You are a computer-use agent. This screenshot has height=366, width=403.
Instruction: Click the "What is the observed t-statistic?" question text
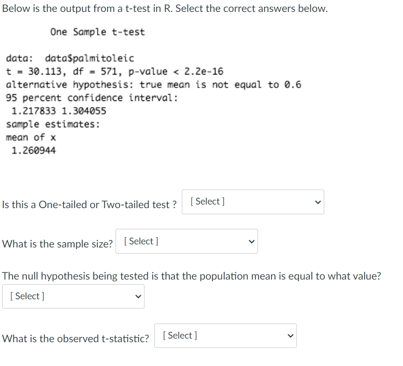click(x=76, y=339)
